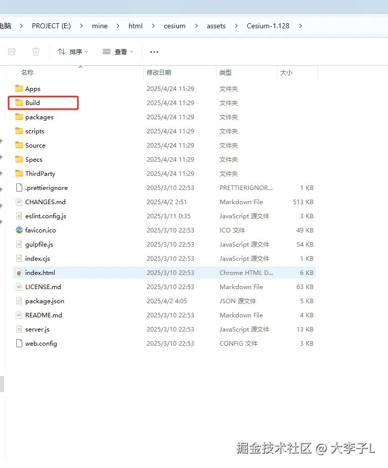Click the gulpfile.js file icon
The image size is (388, 468).
coord(19,244)
